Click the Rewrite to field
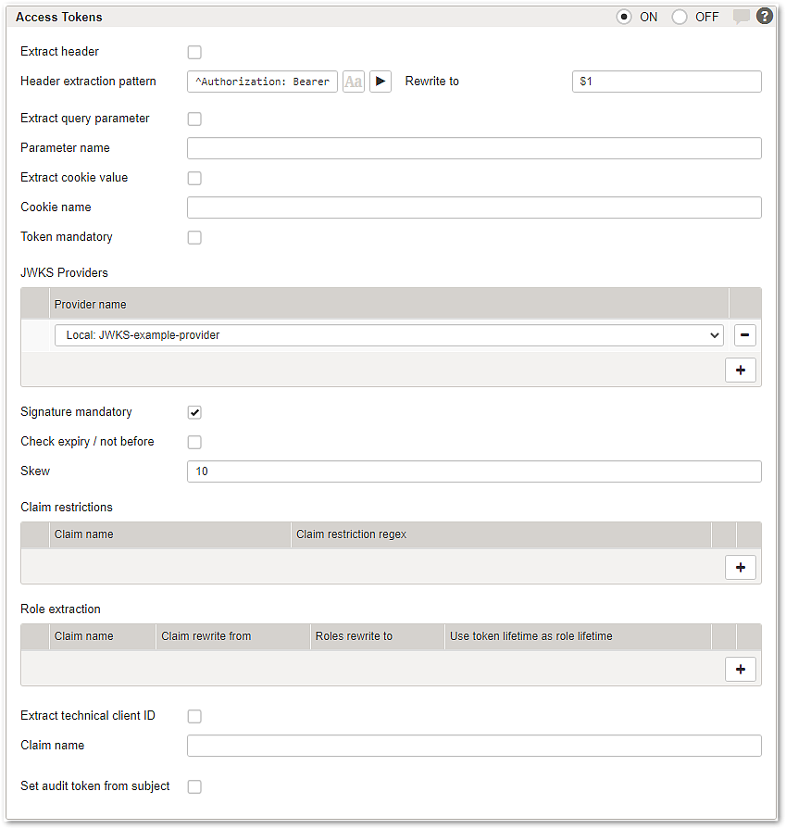 pos(667,82)
